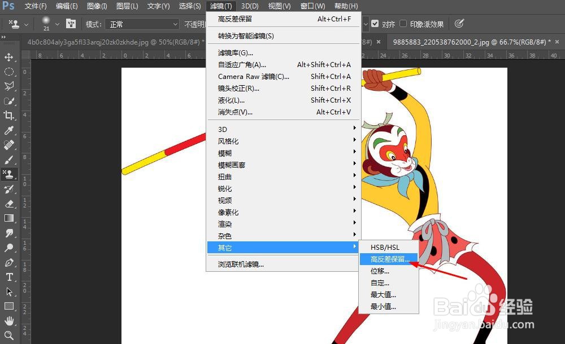Open the 帮助(H) menu

tap(346, 6)
